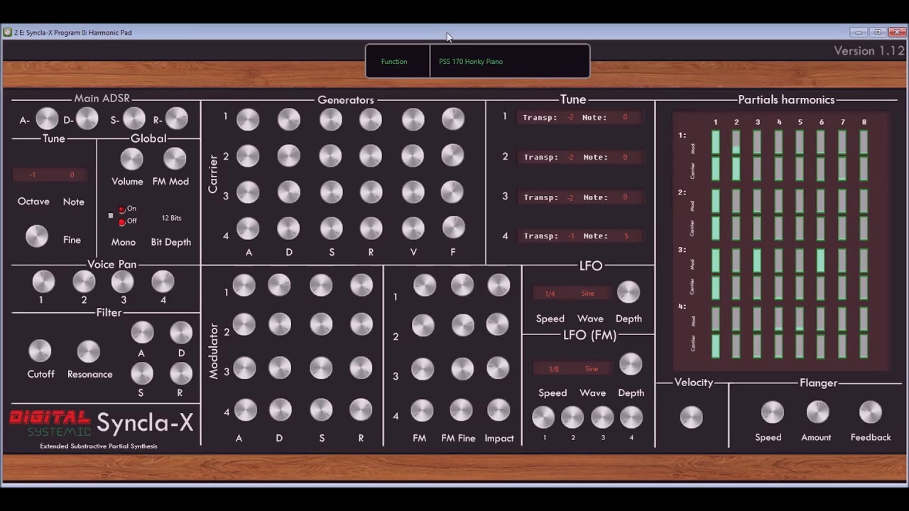
Task: Click the LFO (FM) voice 1 knob
Action: pyautogui.click(x=543, y=417)
